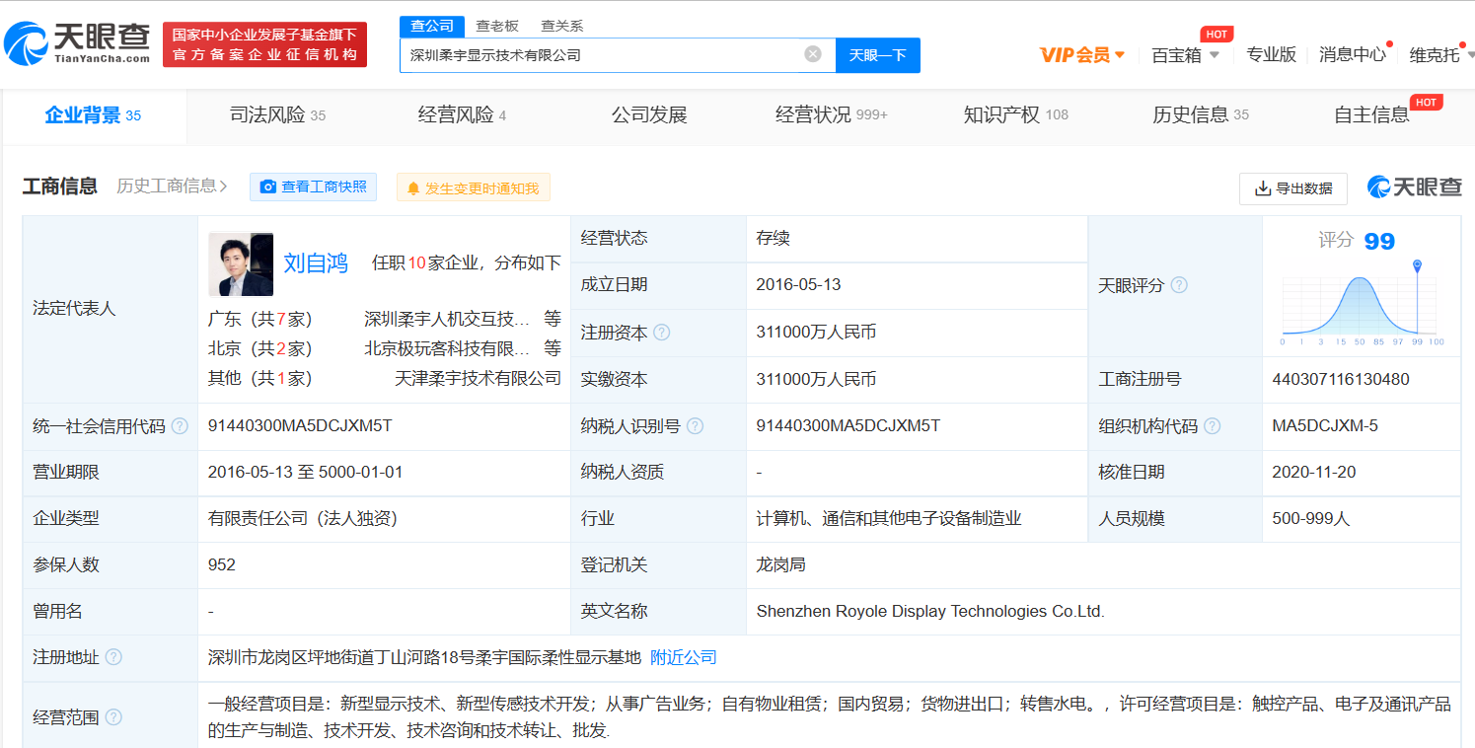The width and height of the screenshot is (1475, 748).
Task: Open the 企业背景 tab
Action: click(93, 115)
